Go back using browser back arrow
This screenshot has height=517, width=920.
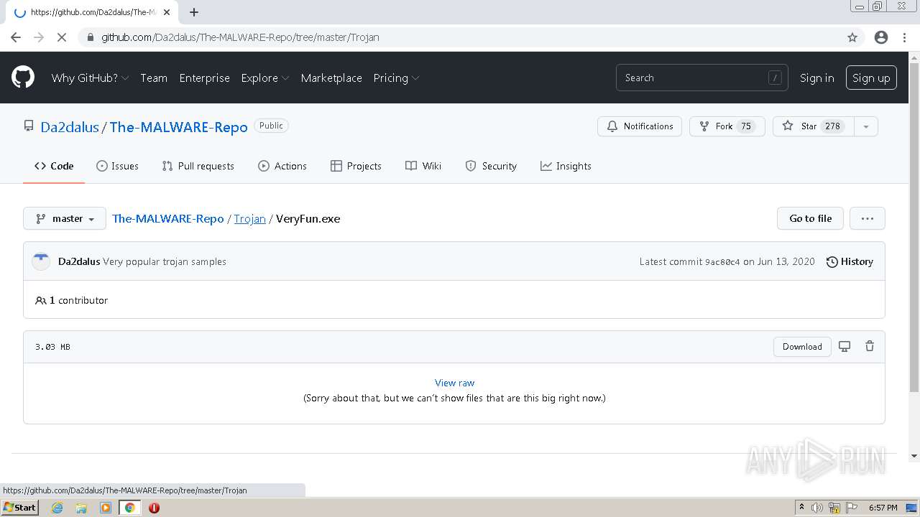(16, 37)
